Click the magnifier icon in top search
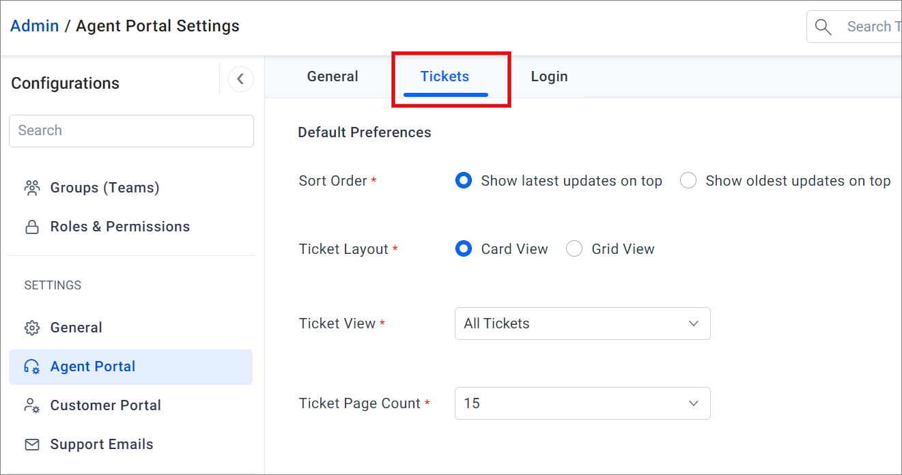 click(x=823, y=27)
